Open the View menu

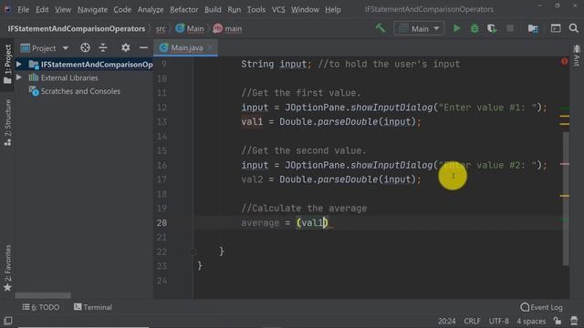[x=63, y=9]
